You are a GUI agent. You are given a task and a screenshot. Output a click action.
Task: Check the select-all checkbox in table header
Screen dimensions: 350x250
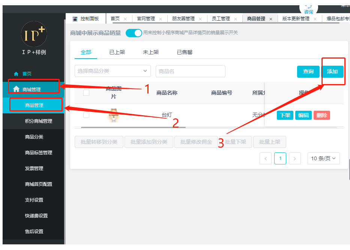86,93
